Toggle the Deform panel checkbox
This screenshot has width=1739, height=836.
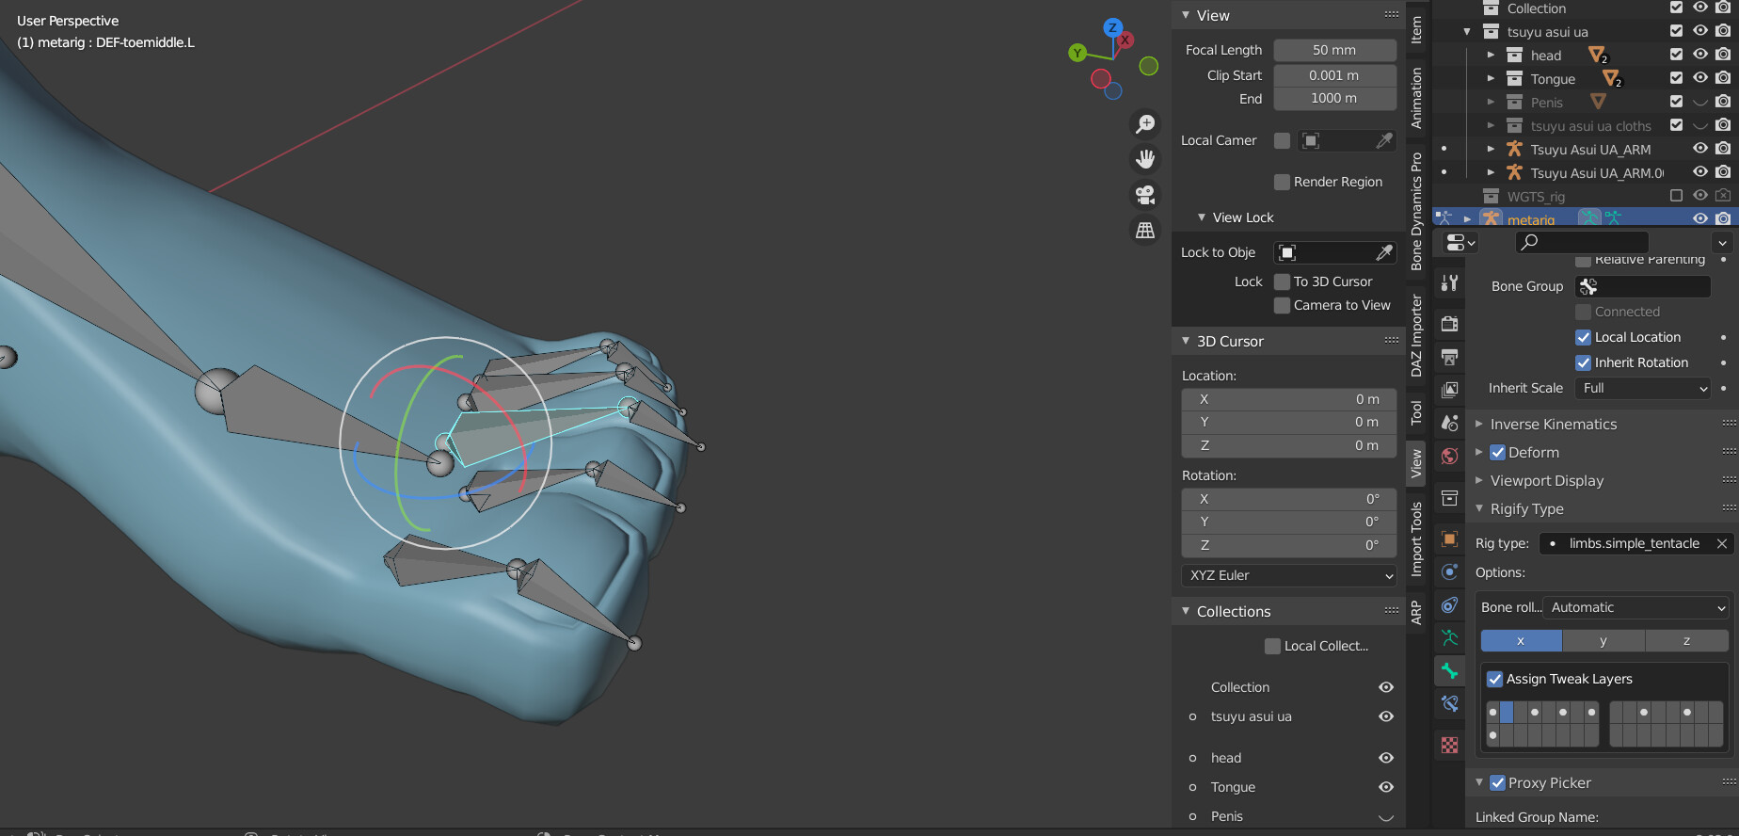[1498, 453]
